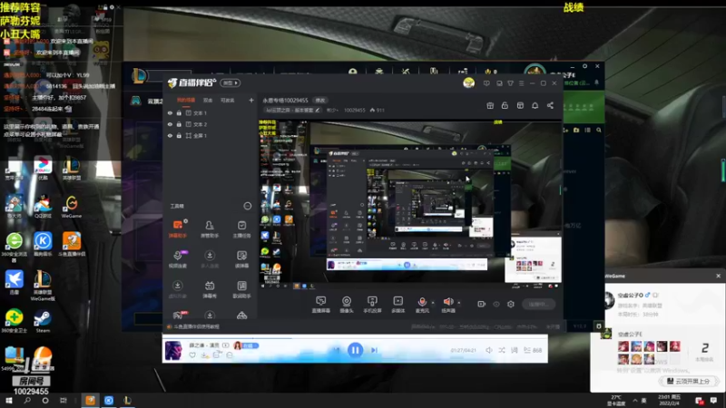This screenshot has height=408, width=726.
Task: Open the 读弹幕 tool
Action: pos(241,259)
